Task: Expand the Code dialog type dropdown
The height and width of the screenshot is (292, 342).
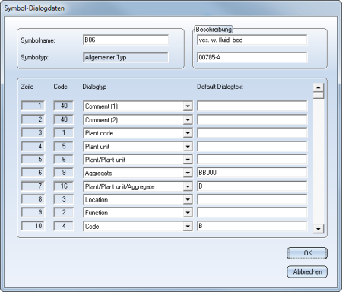Action: [188, 226]
